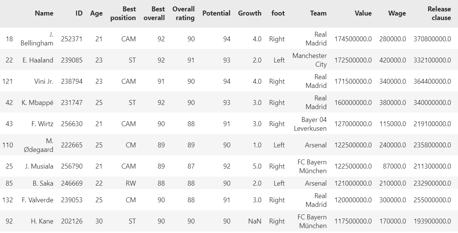Click the foot column header
This screenshot has width=458, height=233.
pos(278,13)
